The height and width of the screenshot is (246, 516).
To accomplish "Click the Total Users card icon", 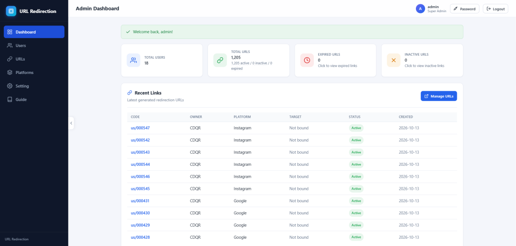I will (x=133, y=60).
